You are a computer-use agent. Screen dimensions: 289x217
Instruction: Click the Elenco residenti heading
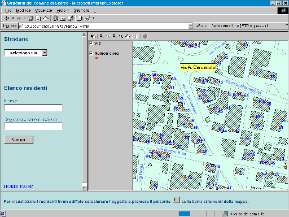pyautogui.click(x=25, y=88)
